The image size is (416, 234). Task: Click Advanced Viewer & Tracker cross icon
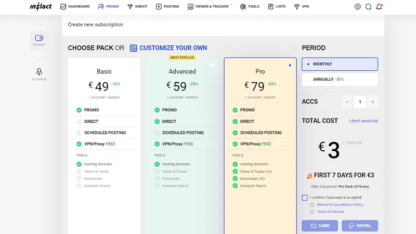(157, 172)
